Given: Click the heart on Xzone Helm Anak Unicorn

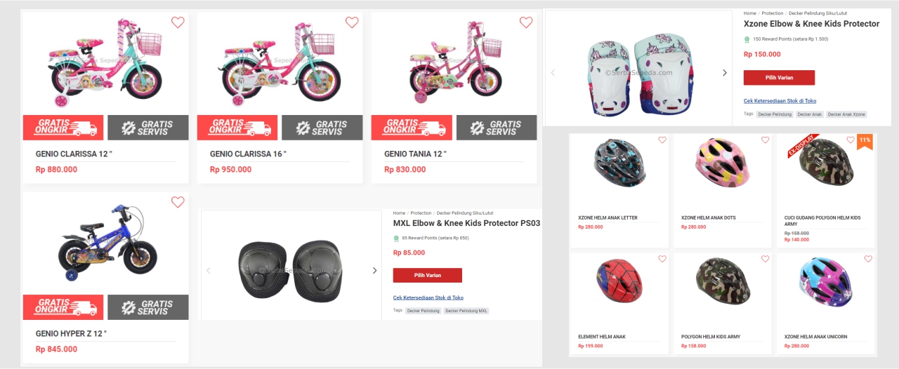Looking at the screenshot, I should click(x=869, y=259).
